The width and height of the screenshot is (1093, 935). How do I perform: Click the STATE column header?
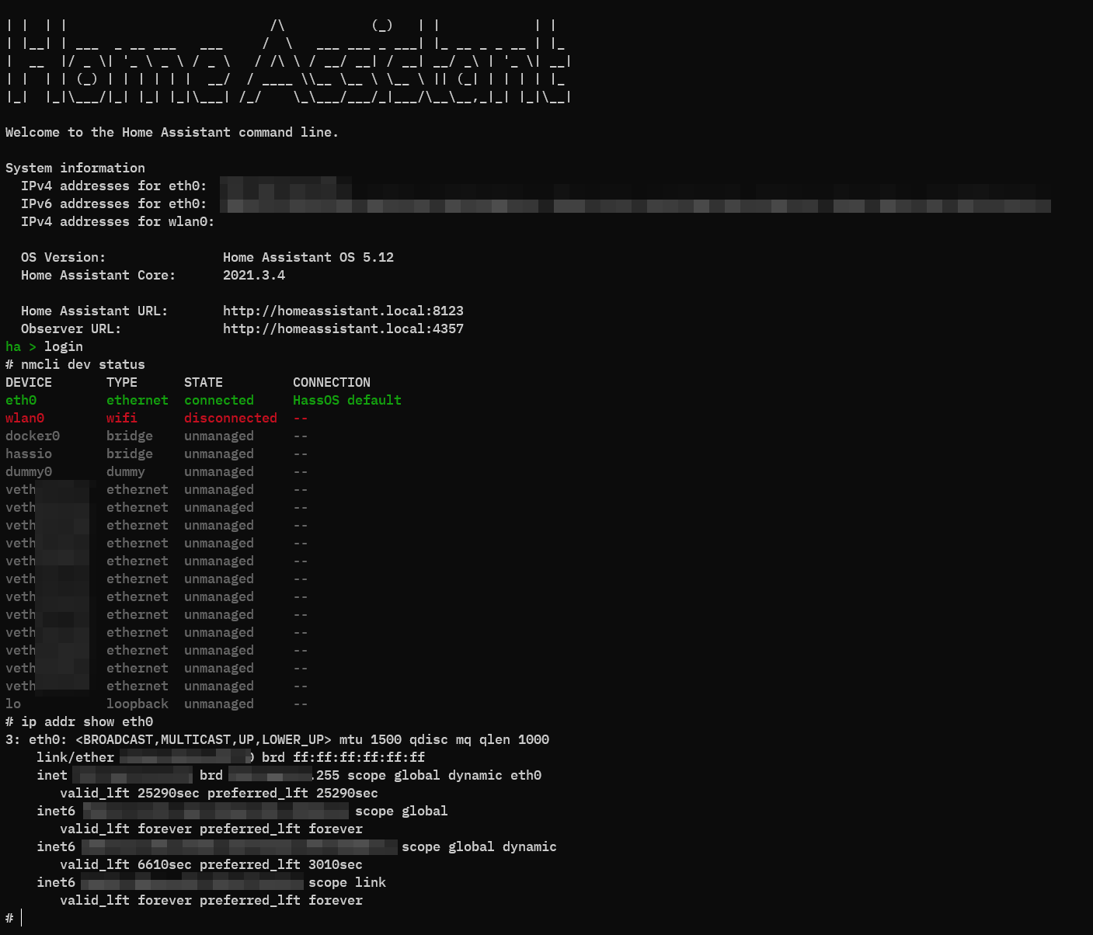click(204, 382)
